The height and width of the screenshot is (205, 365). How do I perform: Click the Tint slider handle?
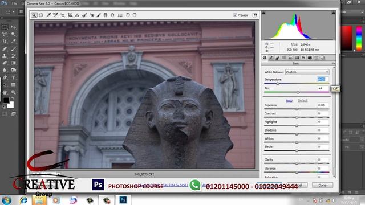pyautogui.click(x=298, y=92)
